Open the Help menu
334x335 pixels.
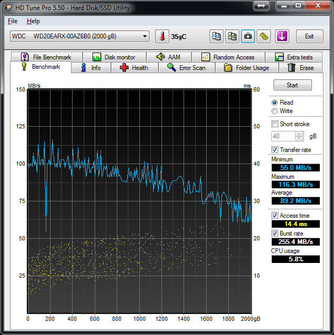coord(33,21)
